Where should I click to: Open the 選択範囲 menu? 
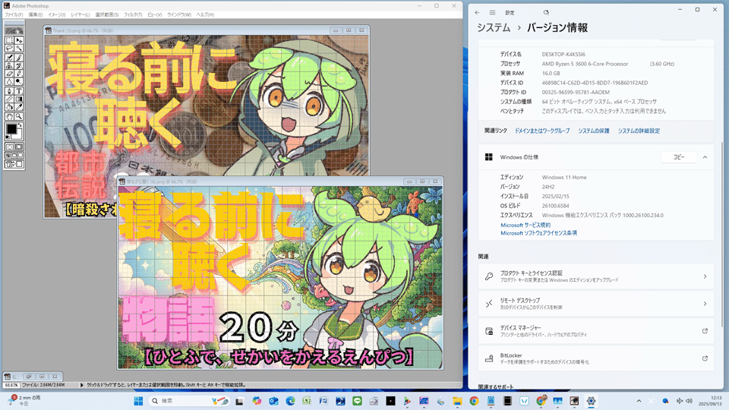(x=107, y=15)
